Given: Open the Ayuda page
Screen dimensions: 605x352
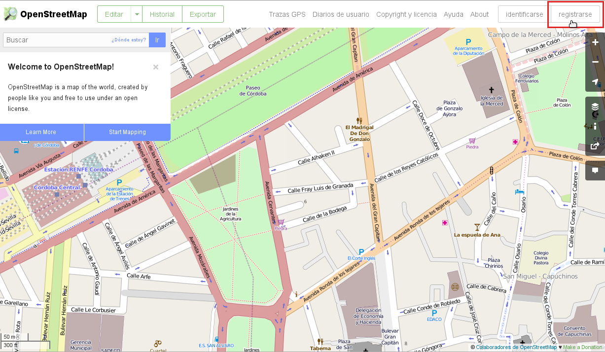Looking at the screenshot, I should [x=454, y=14].
